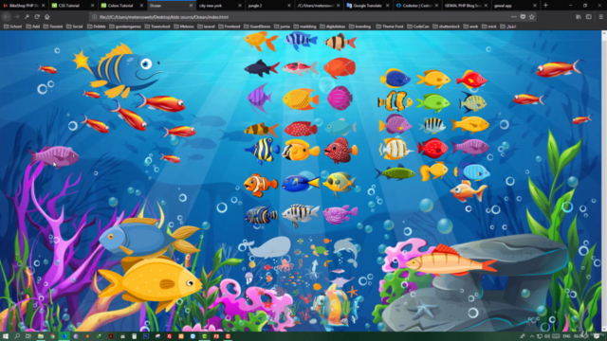Viewport: 607px width, 341px height.
Task: Switch to the jungle 2 tab
Action: pos(269,6)
